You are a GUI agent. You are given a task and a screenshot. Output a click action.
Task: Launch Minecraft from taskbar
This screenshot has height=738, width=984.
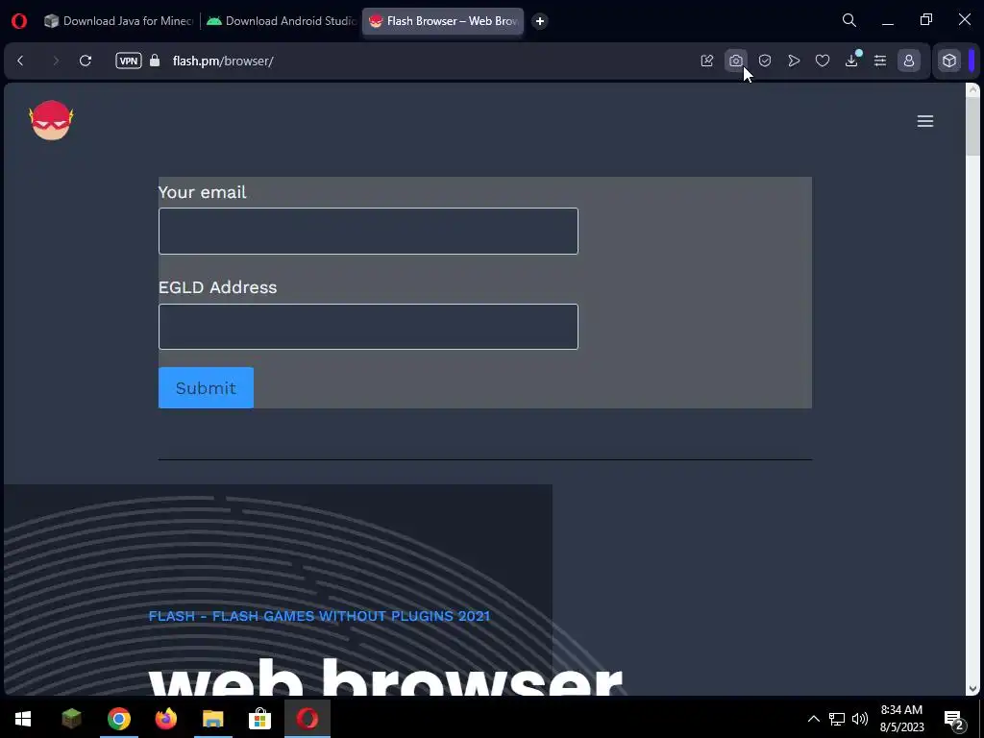click(71, 719)
